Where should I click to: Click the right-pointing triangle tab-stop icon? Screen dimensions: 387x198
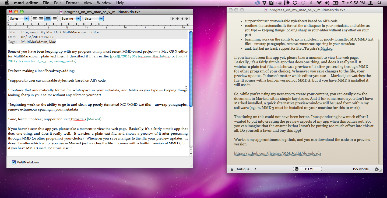tap(173, 19)
